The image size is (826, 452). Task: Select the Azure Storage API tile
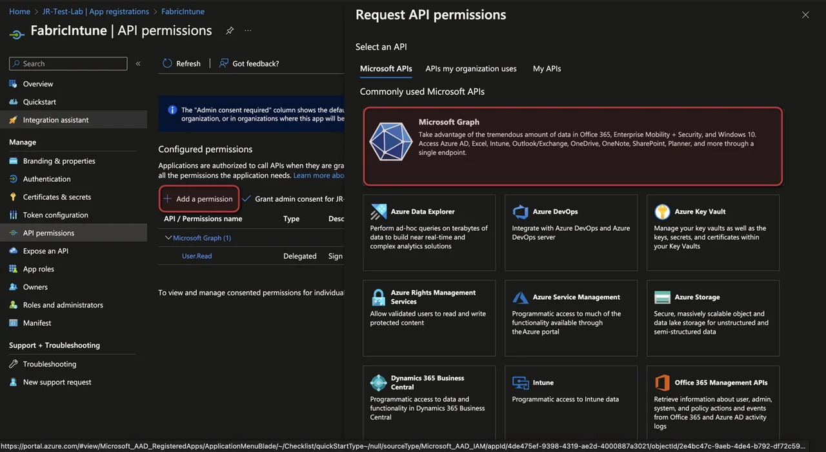(713, 318)
